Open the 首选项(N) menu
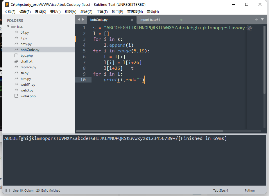This screenshot has width=269, height=196. (x=135, y=12)
